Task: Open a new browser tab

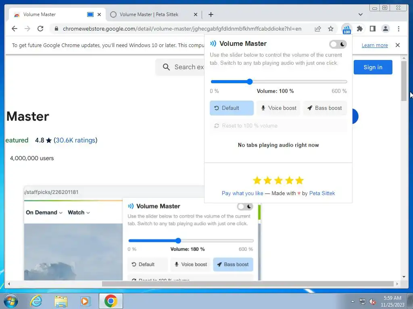Action: click(211, 14)
